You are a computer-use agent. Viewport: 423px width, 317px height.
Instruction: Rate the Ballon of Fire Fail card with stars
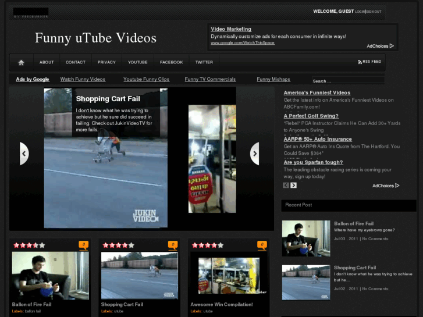point(29,245)
